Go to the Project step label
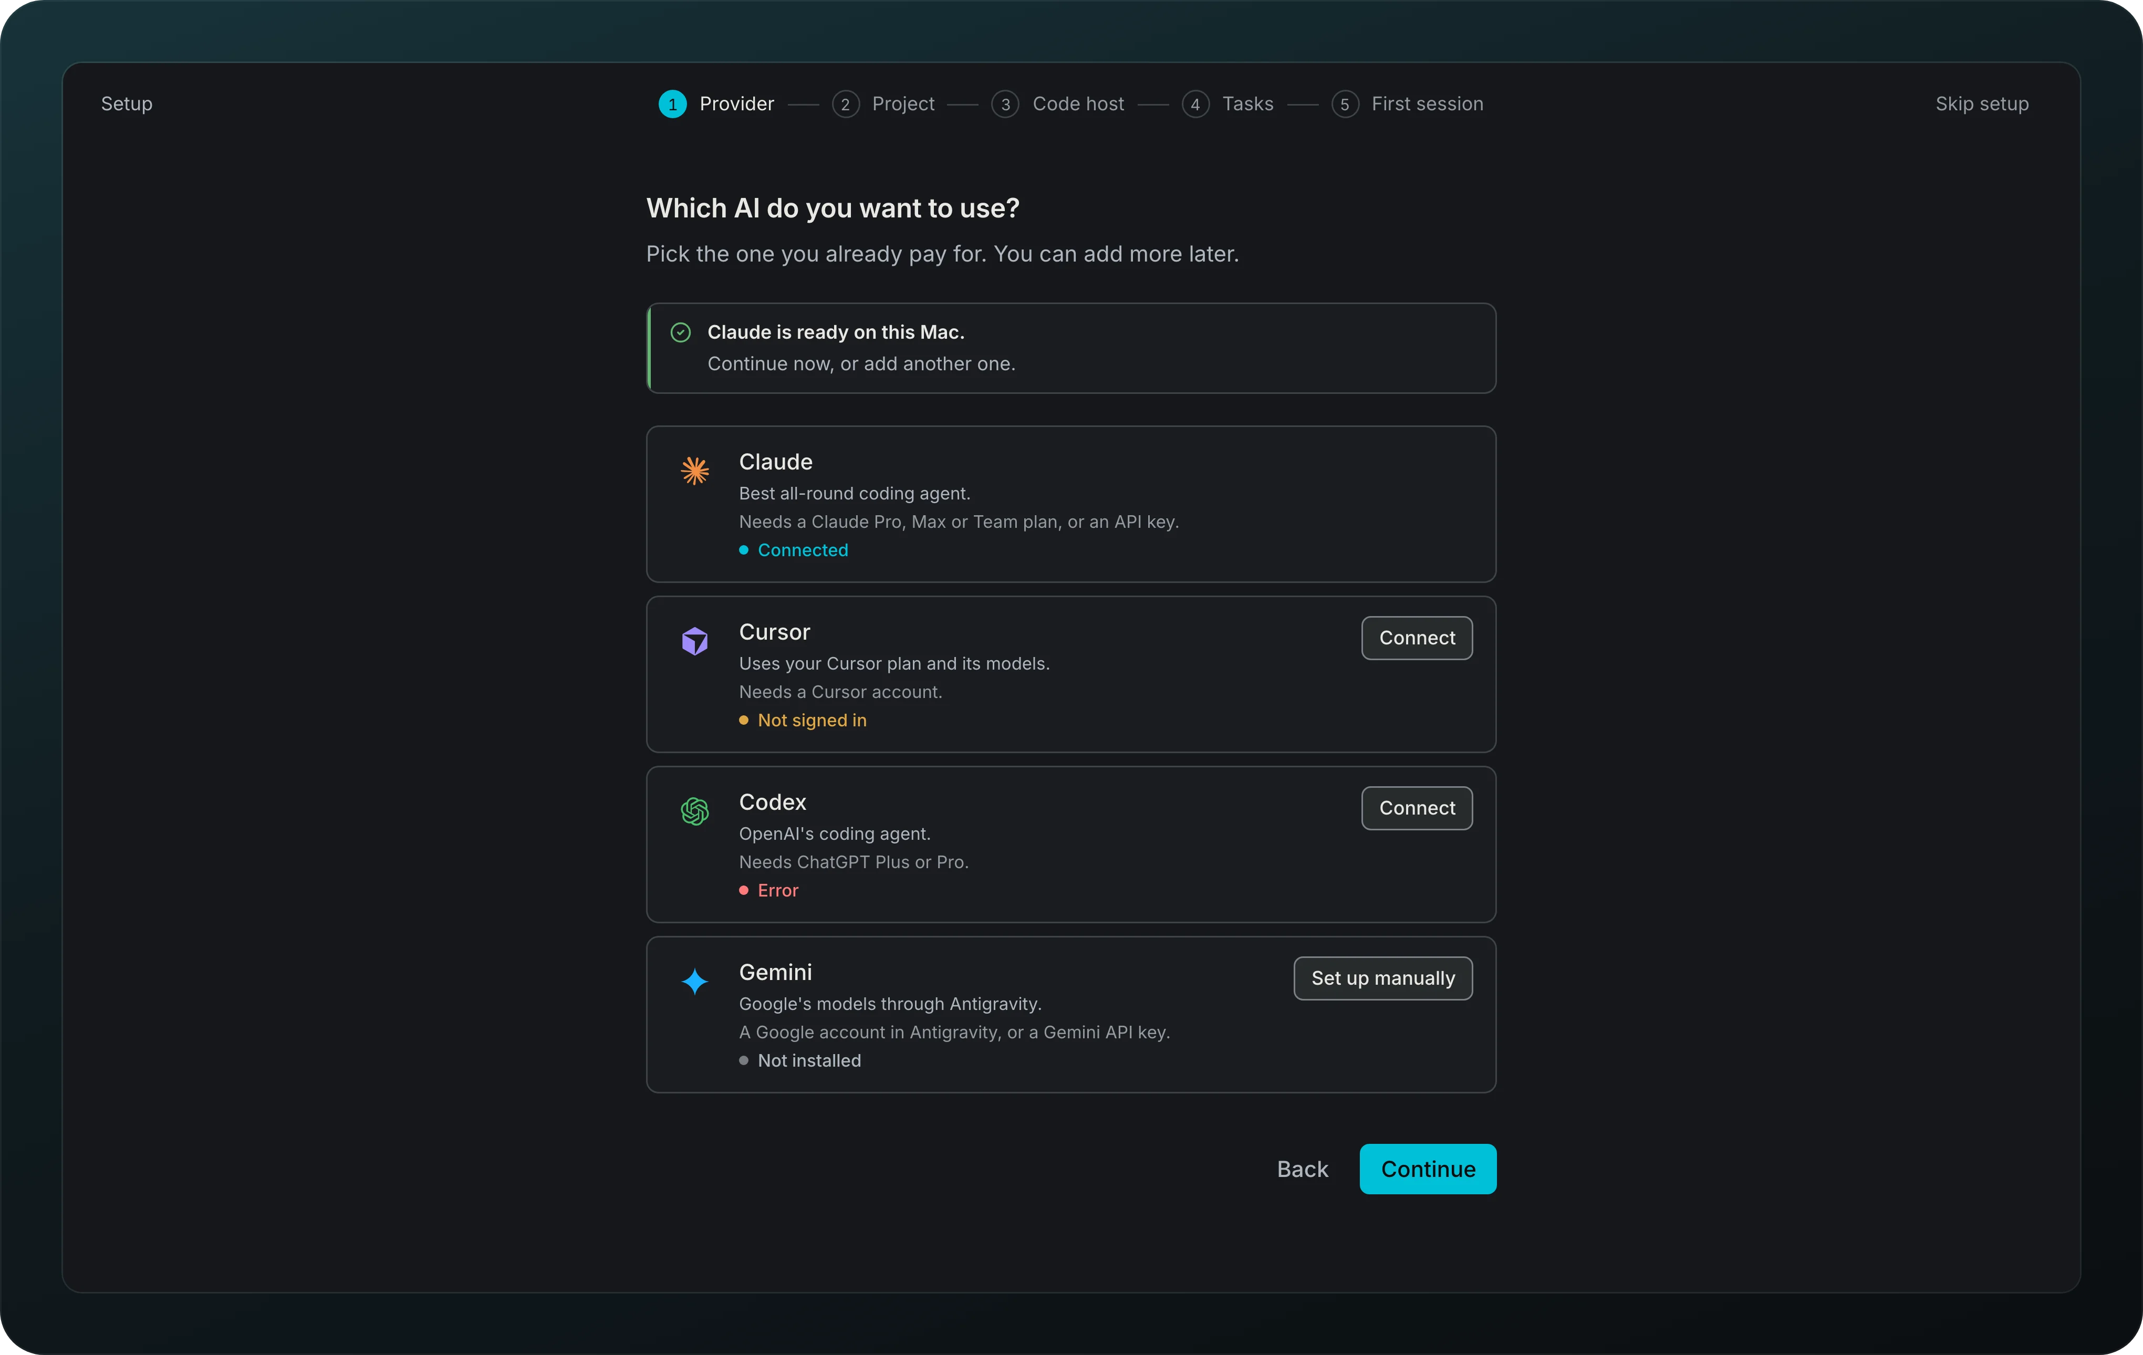This screenshot has height=1355, width=2143. pyautogui.click(x=903, y=104)
